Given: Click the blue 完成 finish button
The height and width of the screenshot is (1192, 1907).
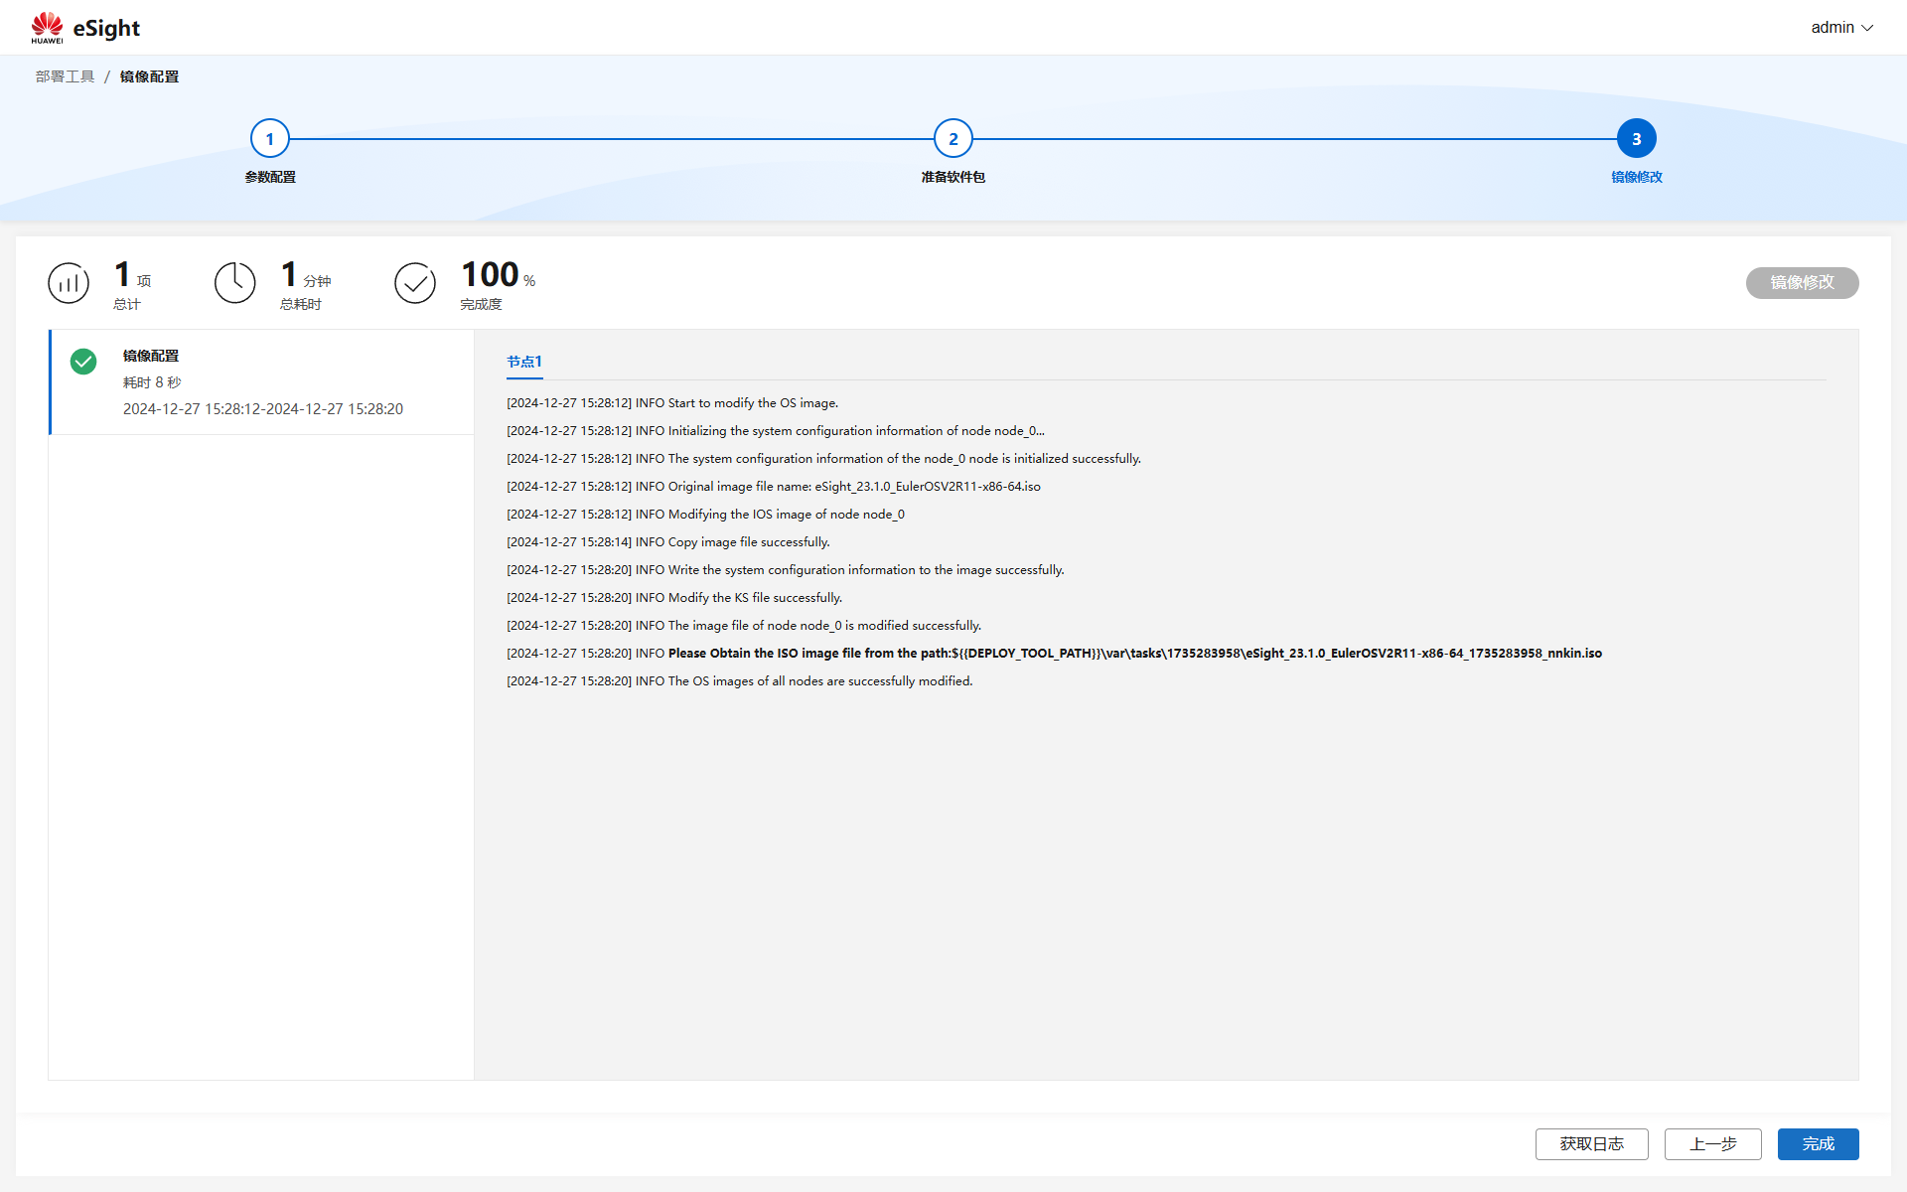Looking at the screenshot, I should 1818,1144.
